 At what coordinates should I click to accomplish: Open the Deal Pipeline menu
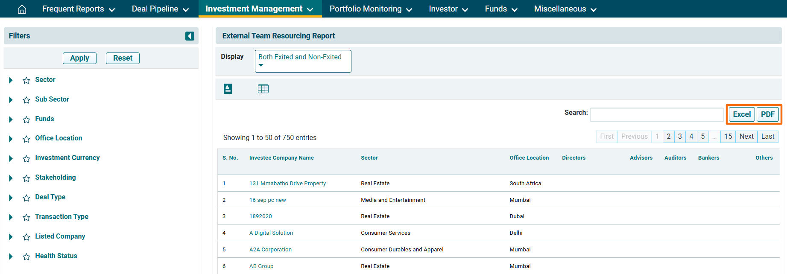[x=160, y=9]
